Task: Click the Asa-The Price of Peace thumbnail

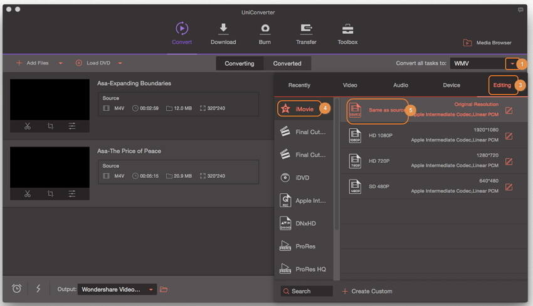Action: 50,167
